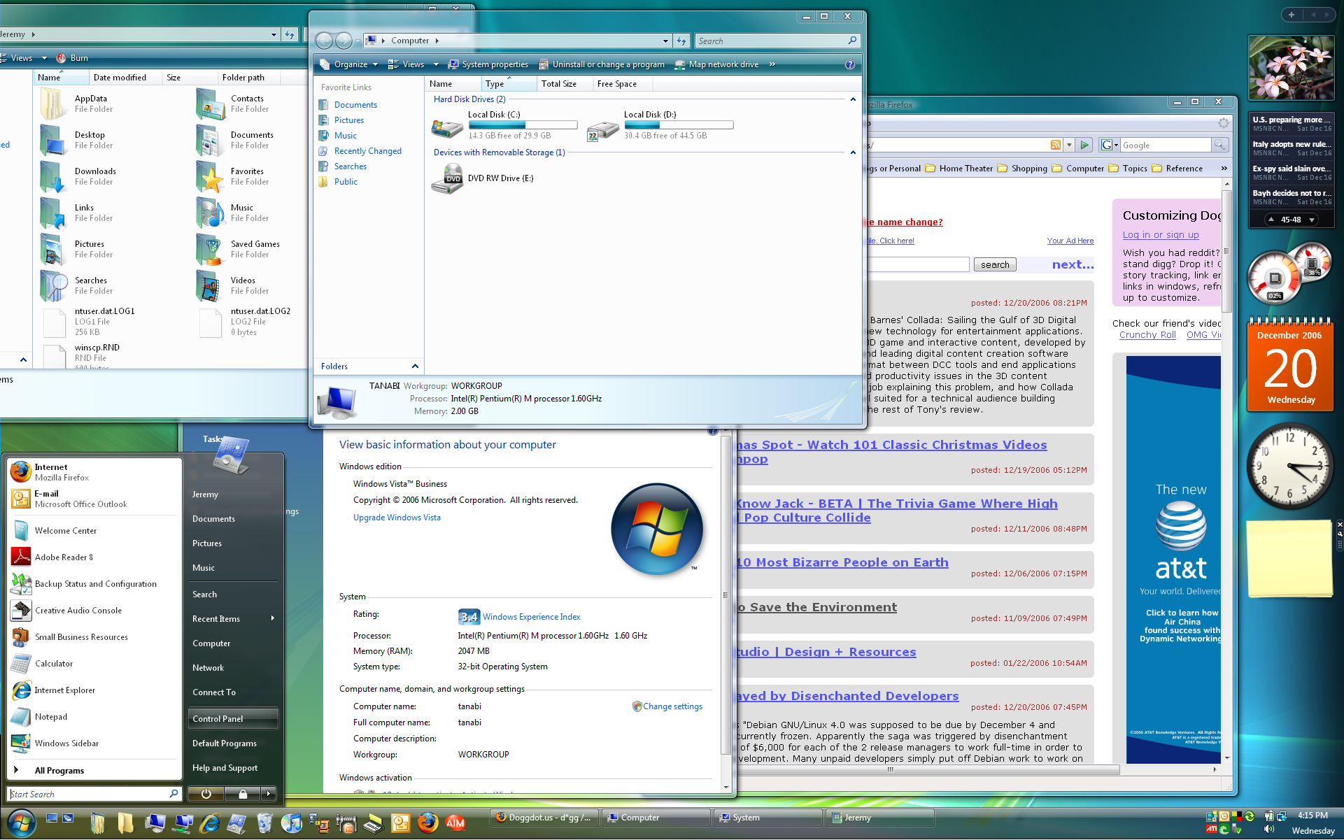The width and height of the screenshot is (1344, 840).
Task: Expand Recent Items submenu arrow
Action: click(x=272, y=618)
